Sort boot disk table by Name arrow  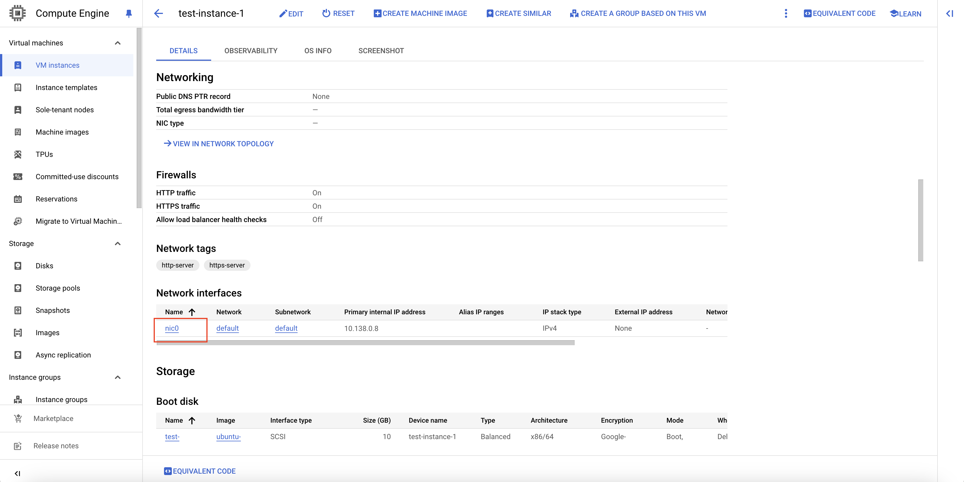click(x=192, y=420)
